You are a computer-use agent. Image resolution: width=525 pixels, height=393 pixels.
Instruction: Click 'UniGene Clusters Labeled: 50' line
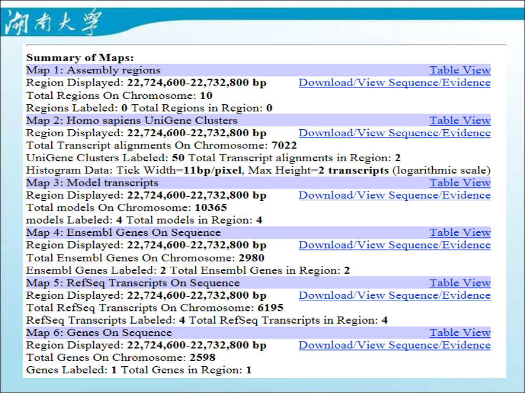(213, 158)
